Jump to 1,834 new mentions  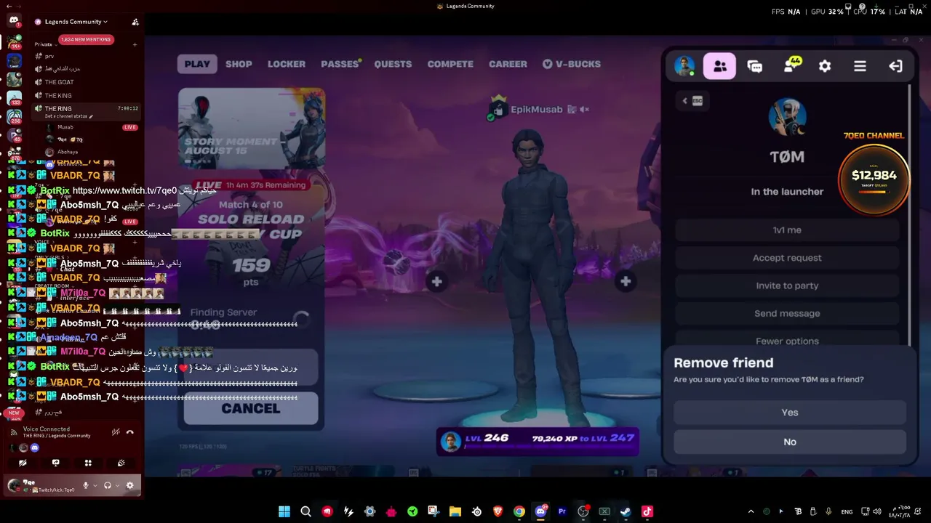[86, 39]
